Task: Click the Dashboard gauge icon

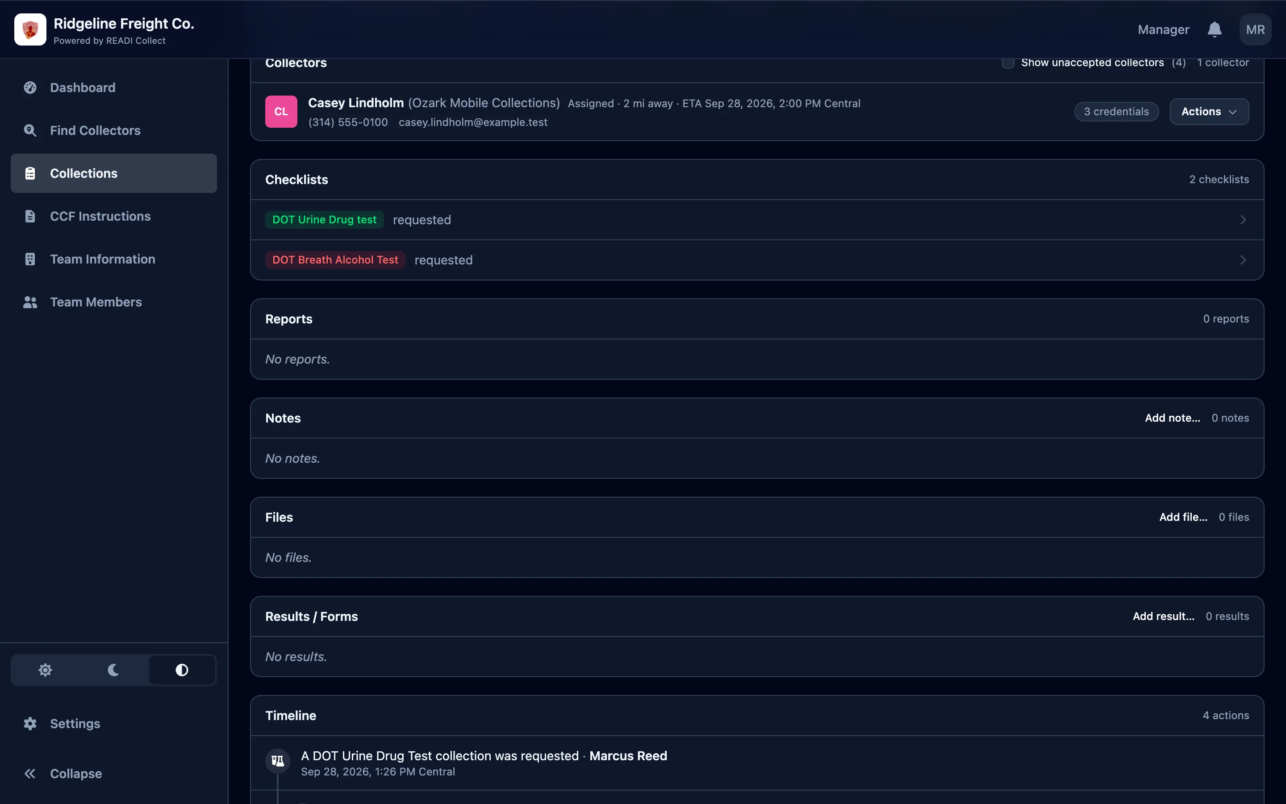Action: tap(30, 88)
